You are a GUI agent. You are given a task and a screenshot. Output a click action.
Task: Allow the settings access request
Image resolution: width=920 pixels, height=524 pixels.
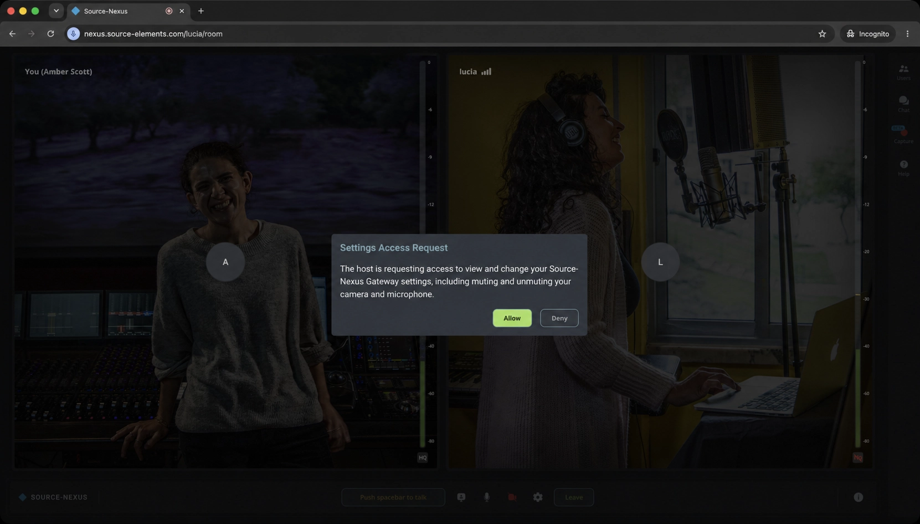coord(512,318)
